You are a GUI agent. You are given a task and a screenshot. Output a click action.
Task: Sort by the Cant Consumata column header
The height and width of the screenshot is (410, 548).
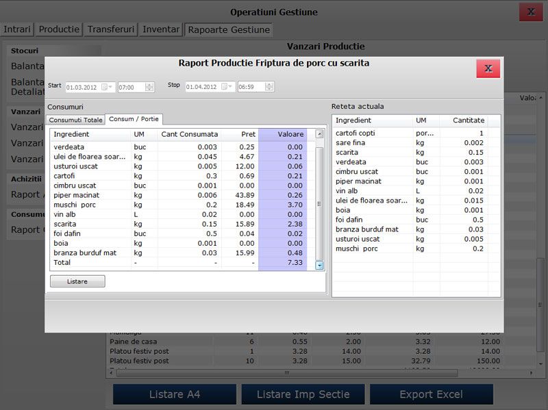pos(190,134)
